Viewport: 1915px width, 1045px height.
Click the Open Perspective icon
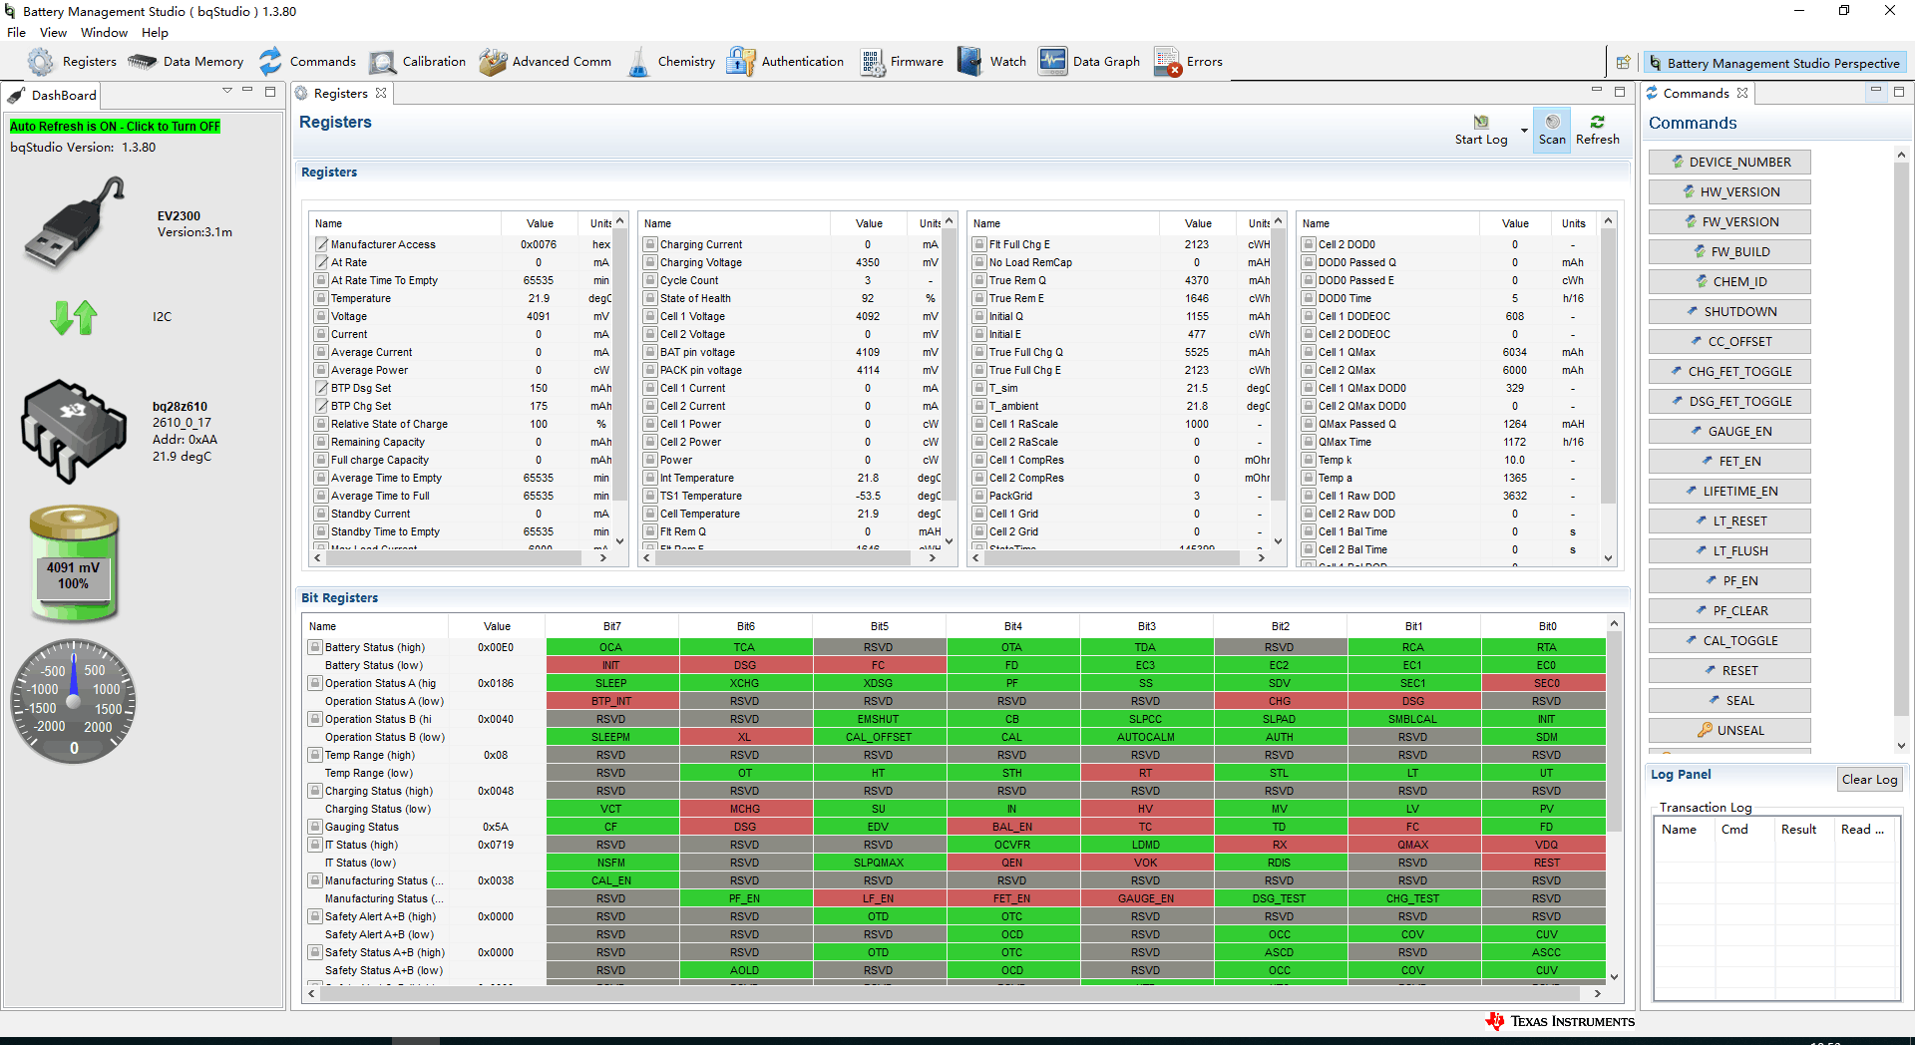point(1623,63)
